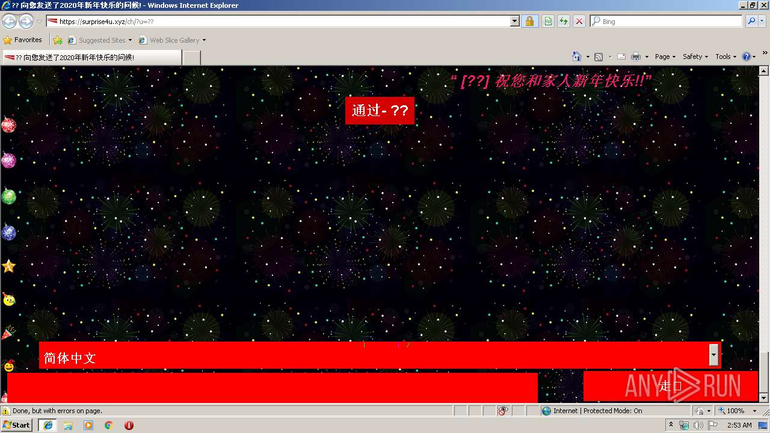Refresh the page with green arrows icon
Image resolution: width=770 pixels, height=433 pixels.
pyautogui.click(x=564, y=21)
